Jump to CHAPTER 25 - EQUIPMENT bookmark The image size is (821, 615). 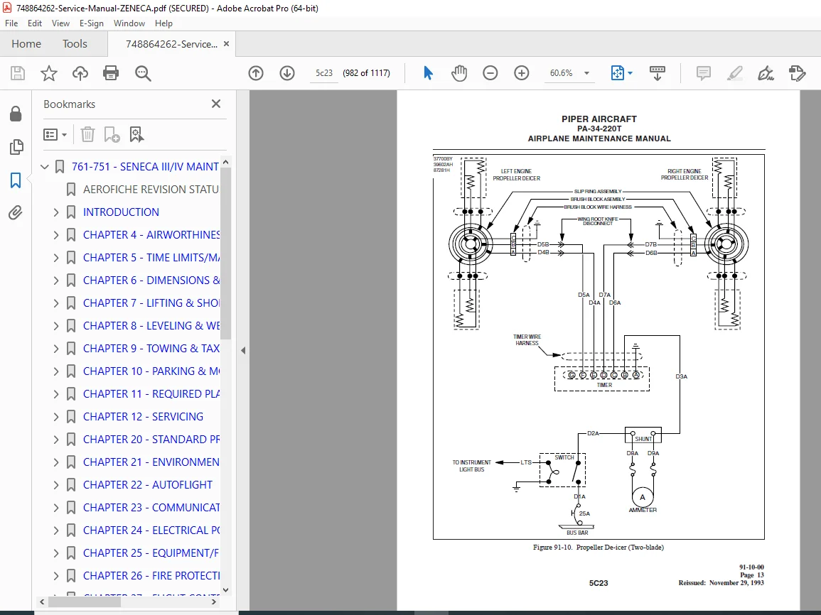click(151, 553)
